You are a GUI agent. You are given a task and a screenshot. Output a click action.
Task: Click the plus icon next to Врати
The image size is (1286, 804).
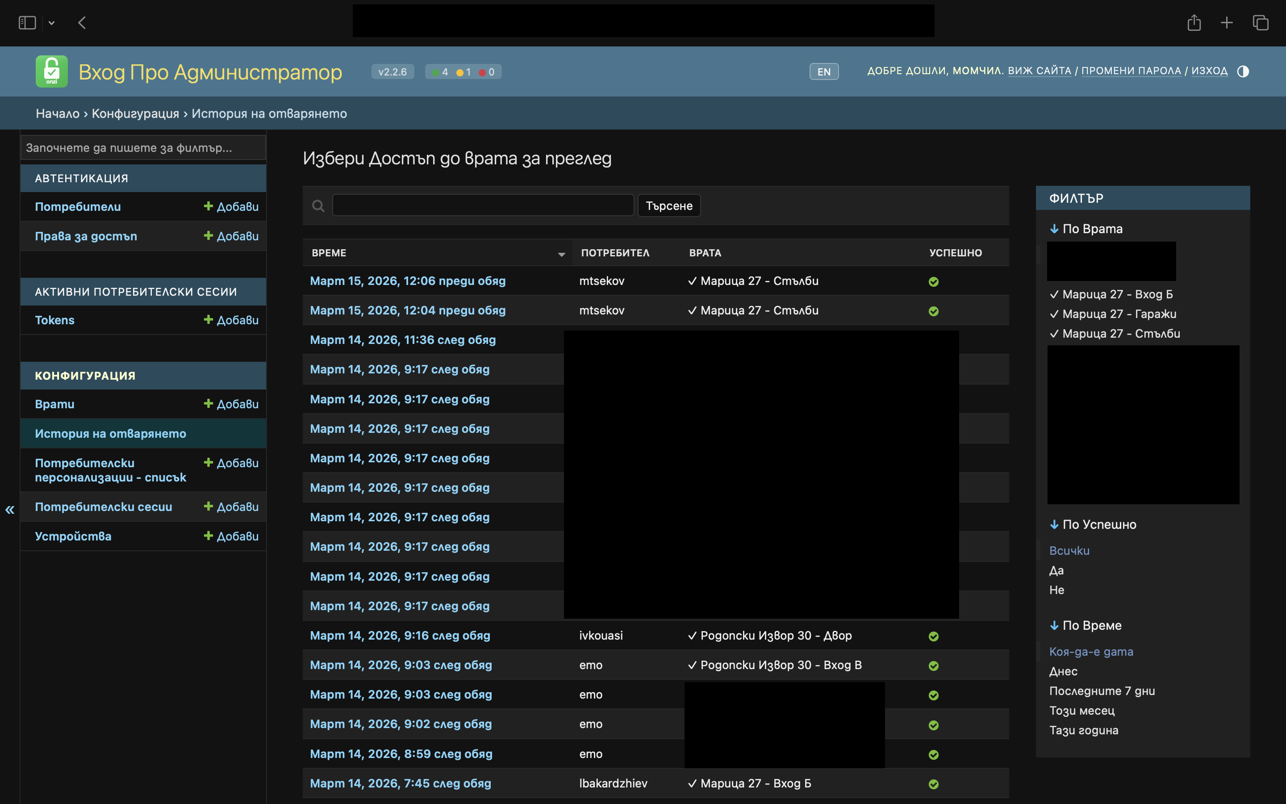click(x=209, y=404)
